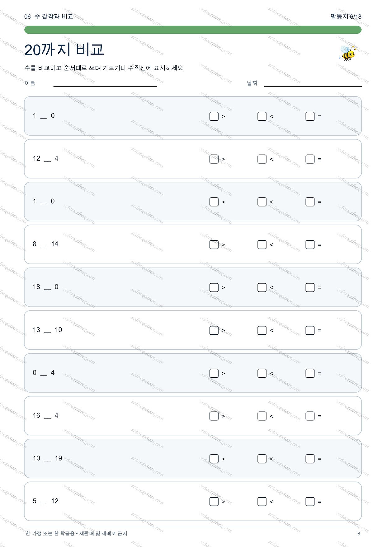The width and height of the screenshot is (386, 547).
Task: Check the greater-than box for 12 __ 4
Action: point(214,159)
